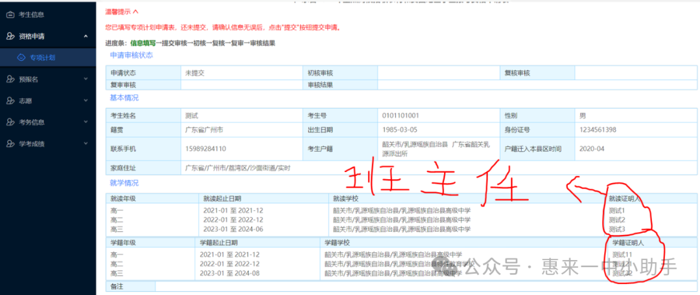Expand the 考务信息 menu chevron
700x295 pixels.
(86, 122)
